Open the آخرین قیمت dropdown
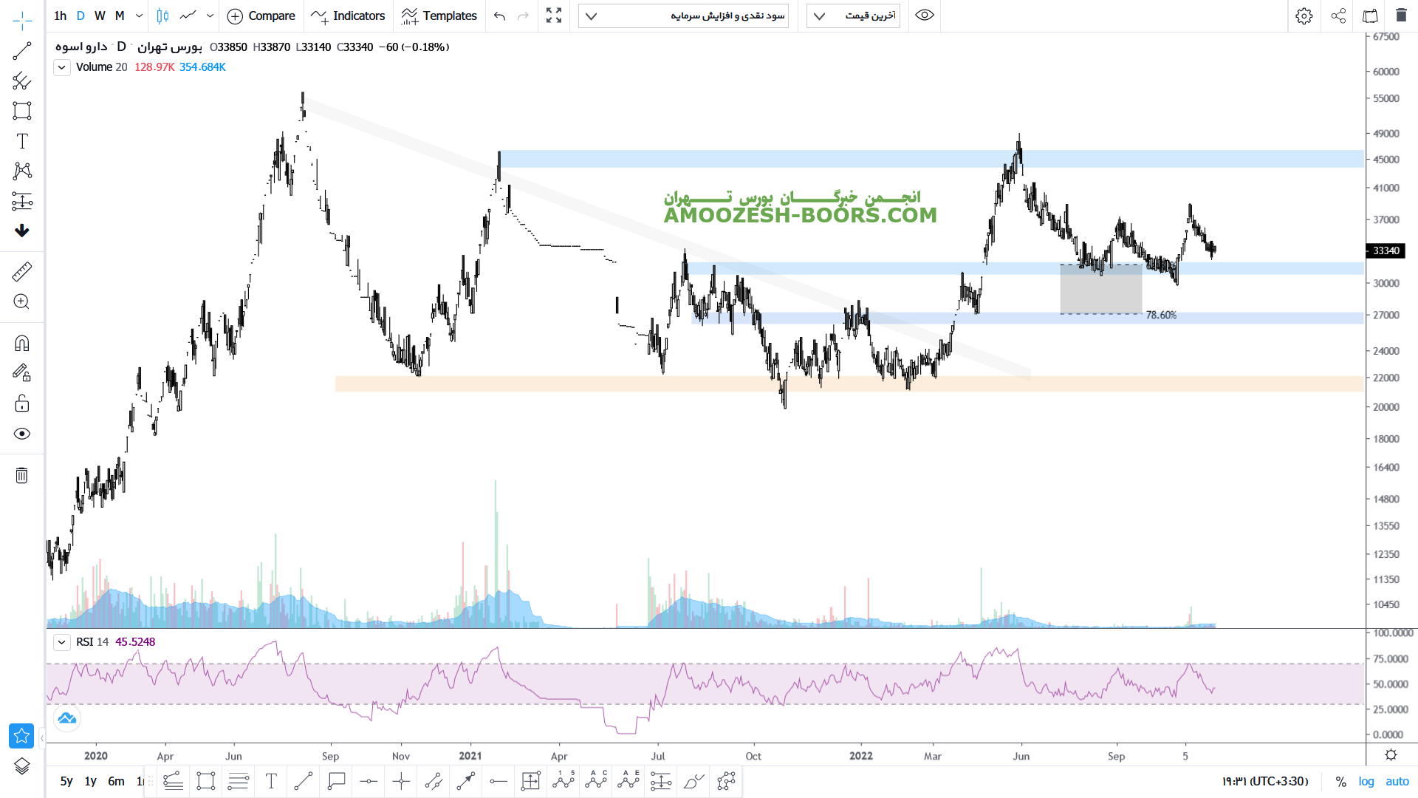Viewport: 1418px width, 798px height. pos(853,16)
